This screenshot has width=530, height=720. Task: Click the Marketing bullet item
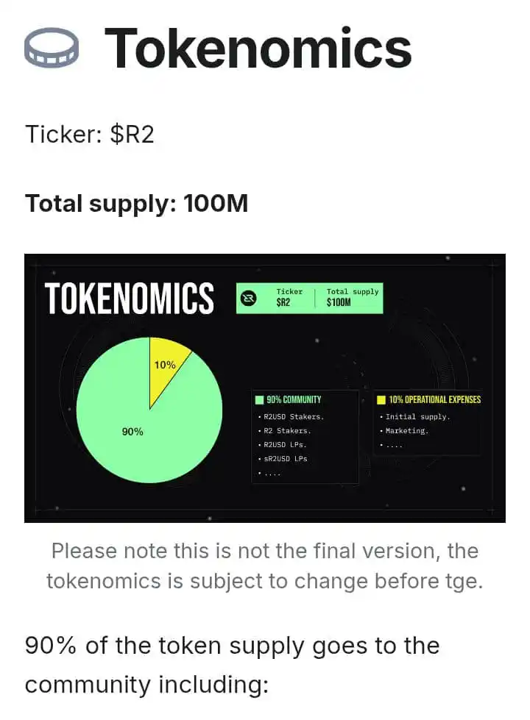click(x=404, y=431)
